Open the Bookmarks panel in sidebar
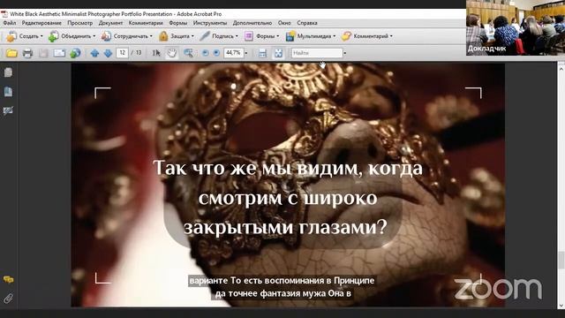 [x=8, y=92]
